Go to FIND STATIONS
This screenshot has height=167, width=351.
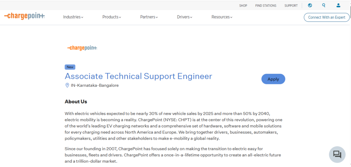click(x=266, y=5)
